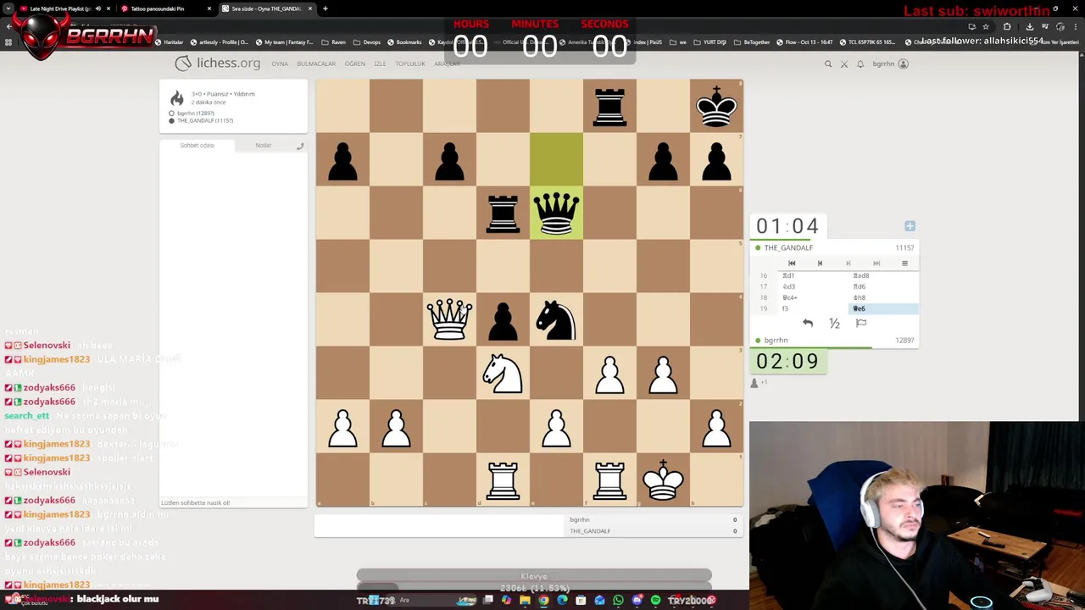This screenshot has width=1085, height=610.
Task: Open Chrome from the taskbar
Action: [543, 601]
